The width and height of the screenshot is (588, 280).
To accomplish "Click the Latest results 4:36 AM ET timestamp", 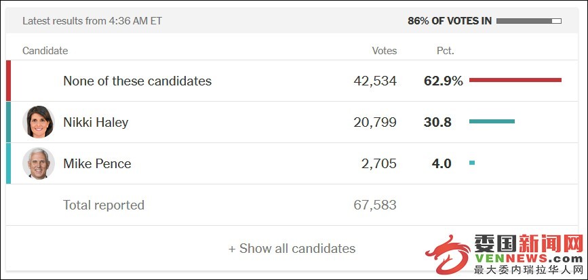I will [x=92, y=21].
